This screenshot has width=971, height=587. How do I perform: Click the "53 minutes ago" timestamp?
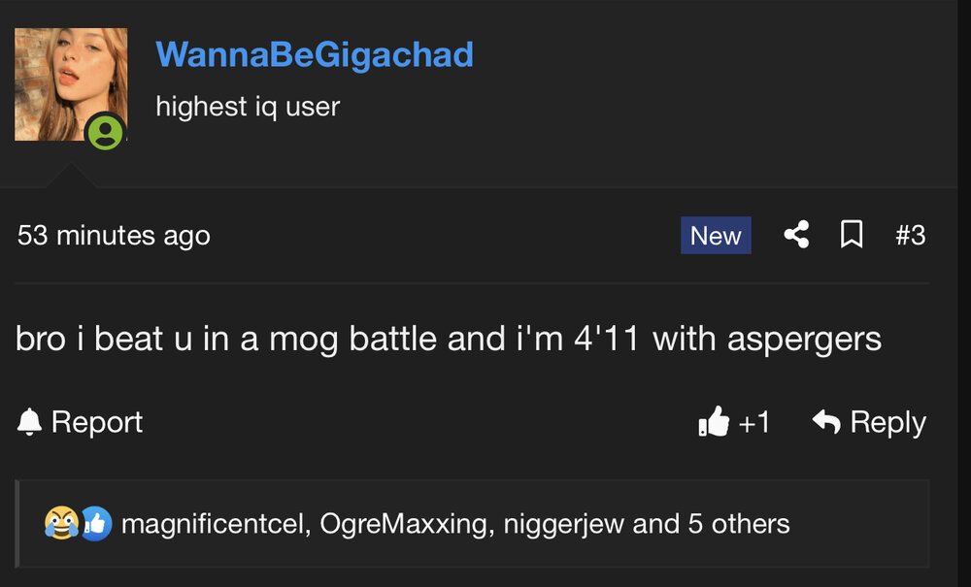point(114,235)
